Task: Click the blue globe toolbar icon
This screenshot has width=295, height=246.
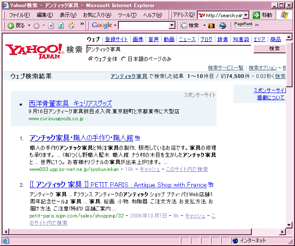Action: click(223, 26)
